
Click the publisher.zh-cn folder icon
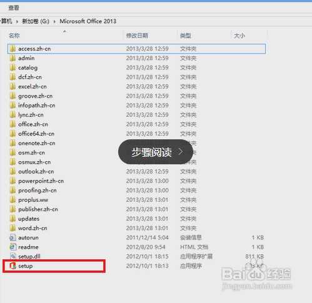(x=13, y=209)
